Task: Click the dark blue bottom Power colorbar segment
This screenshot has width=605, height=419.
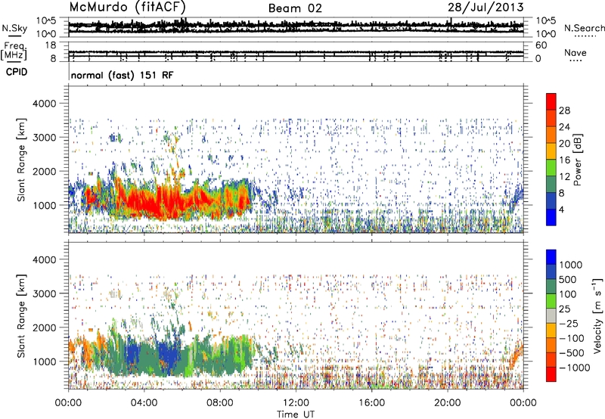Action: 551,217
